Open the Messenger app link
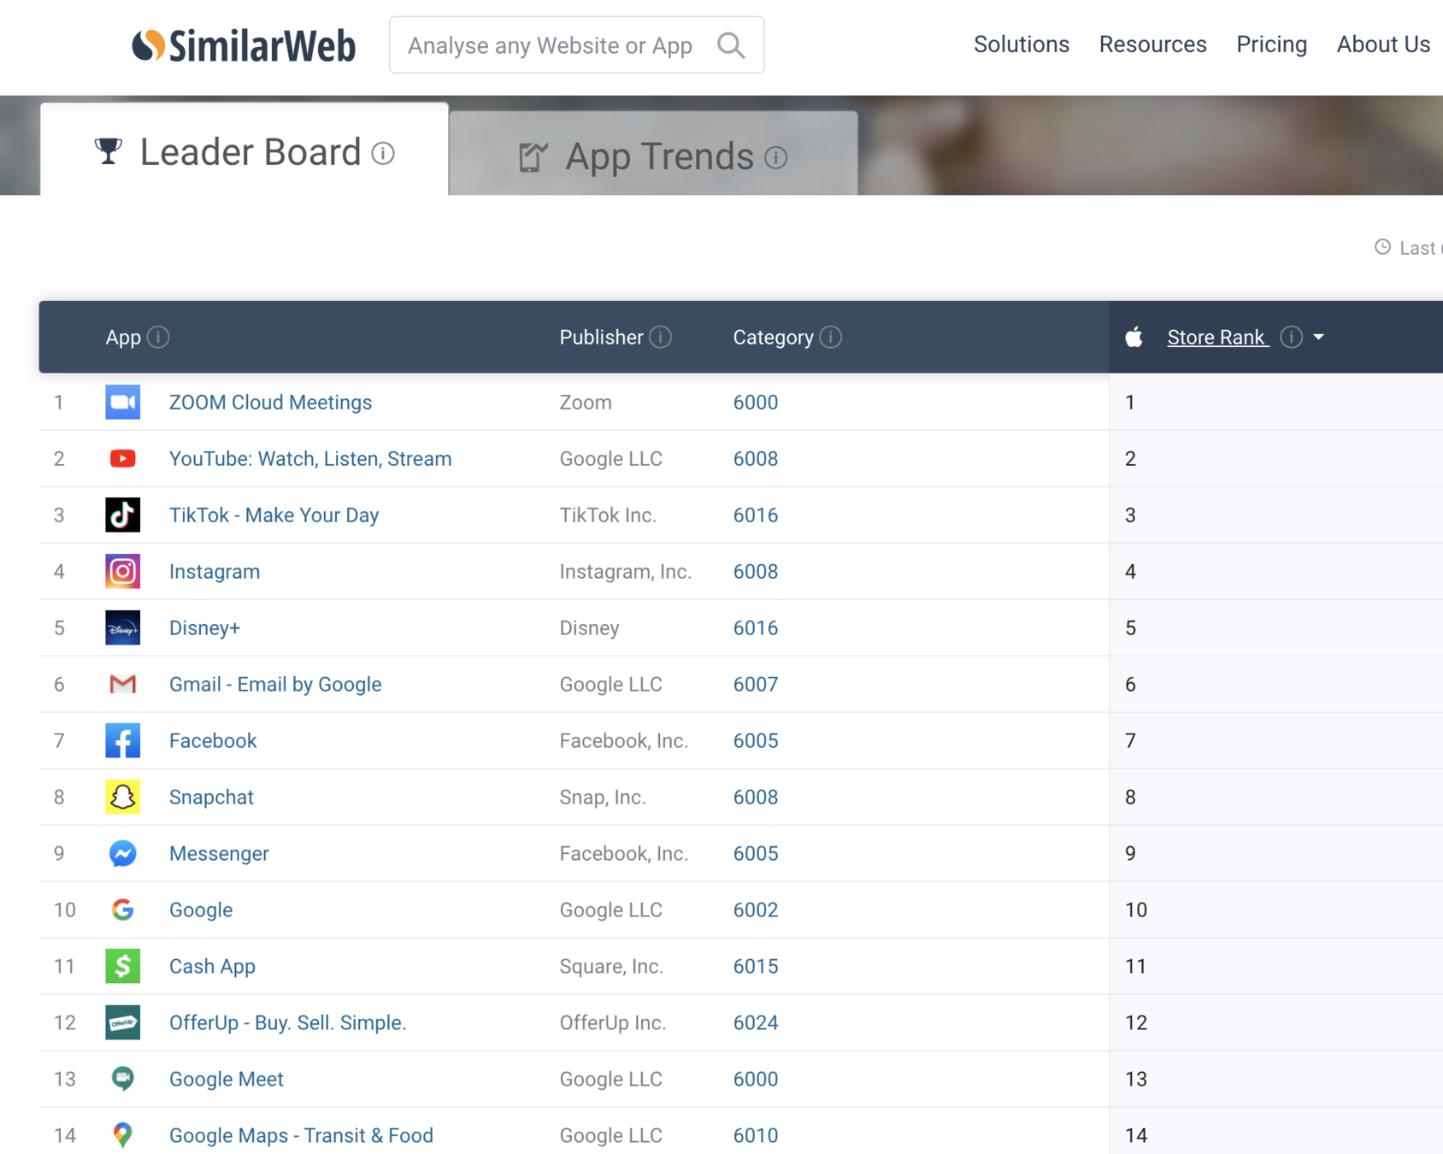 click(219, 853)
